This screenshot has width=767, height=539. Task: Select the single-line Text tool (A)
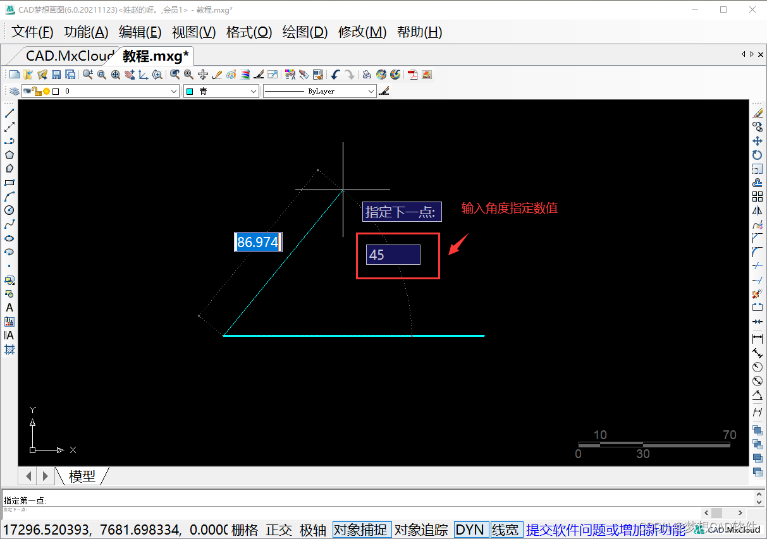tap(9, 308)
